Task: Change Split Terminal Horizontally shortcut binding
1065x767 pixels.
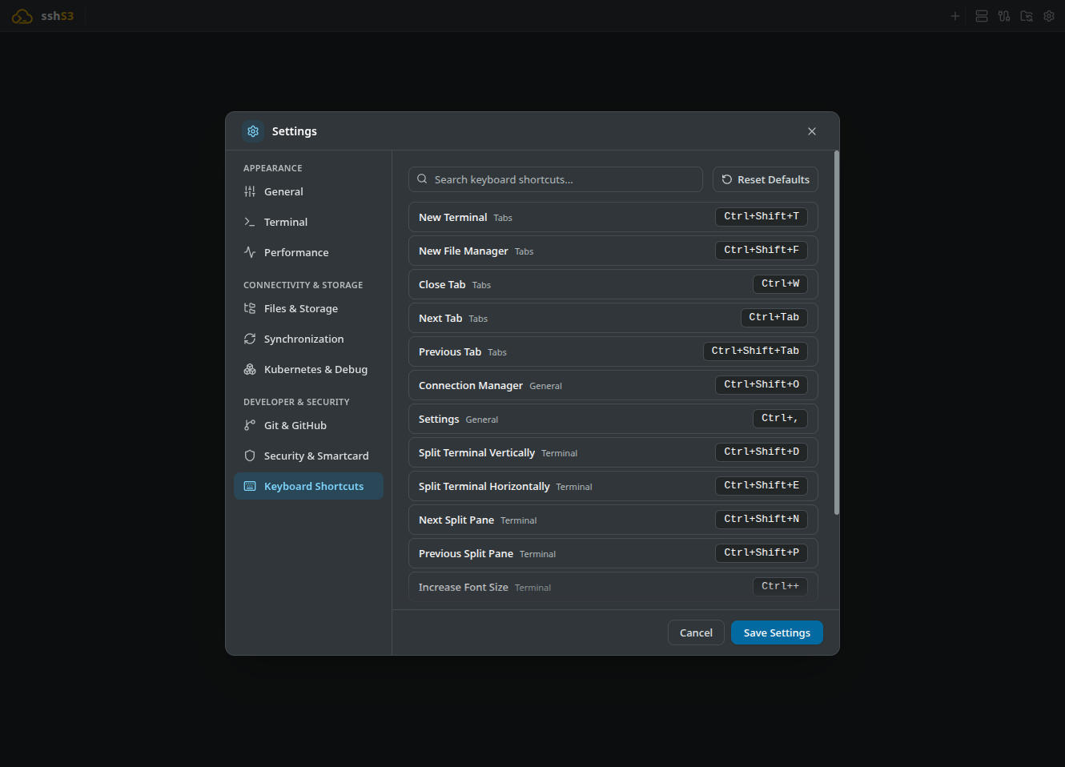Action: (x=762, y=485)
